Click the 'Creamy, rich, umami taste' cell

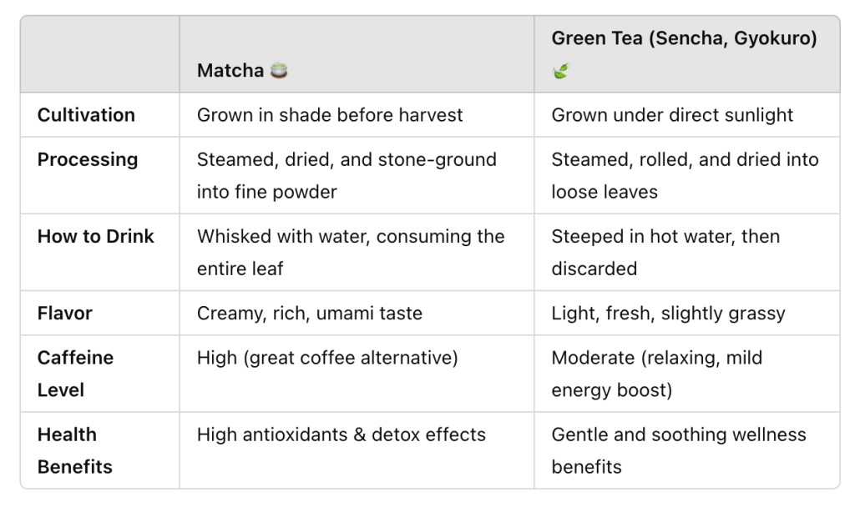coord(310,314)
